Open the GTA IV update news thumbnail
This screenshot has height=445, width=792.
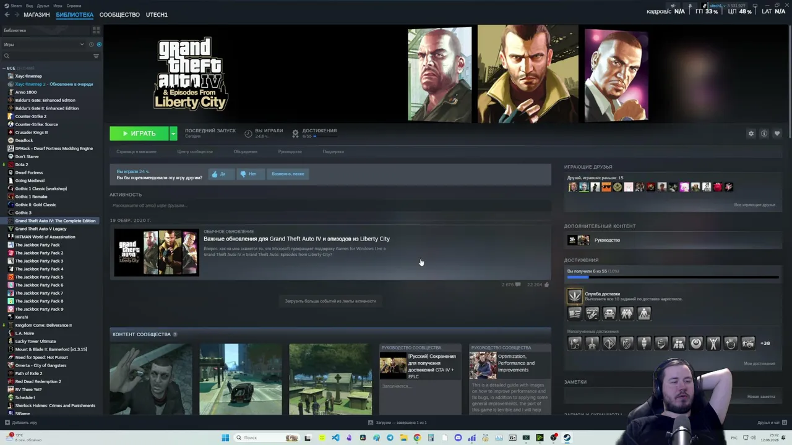[157, 253]
